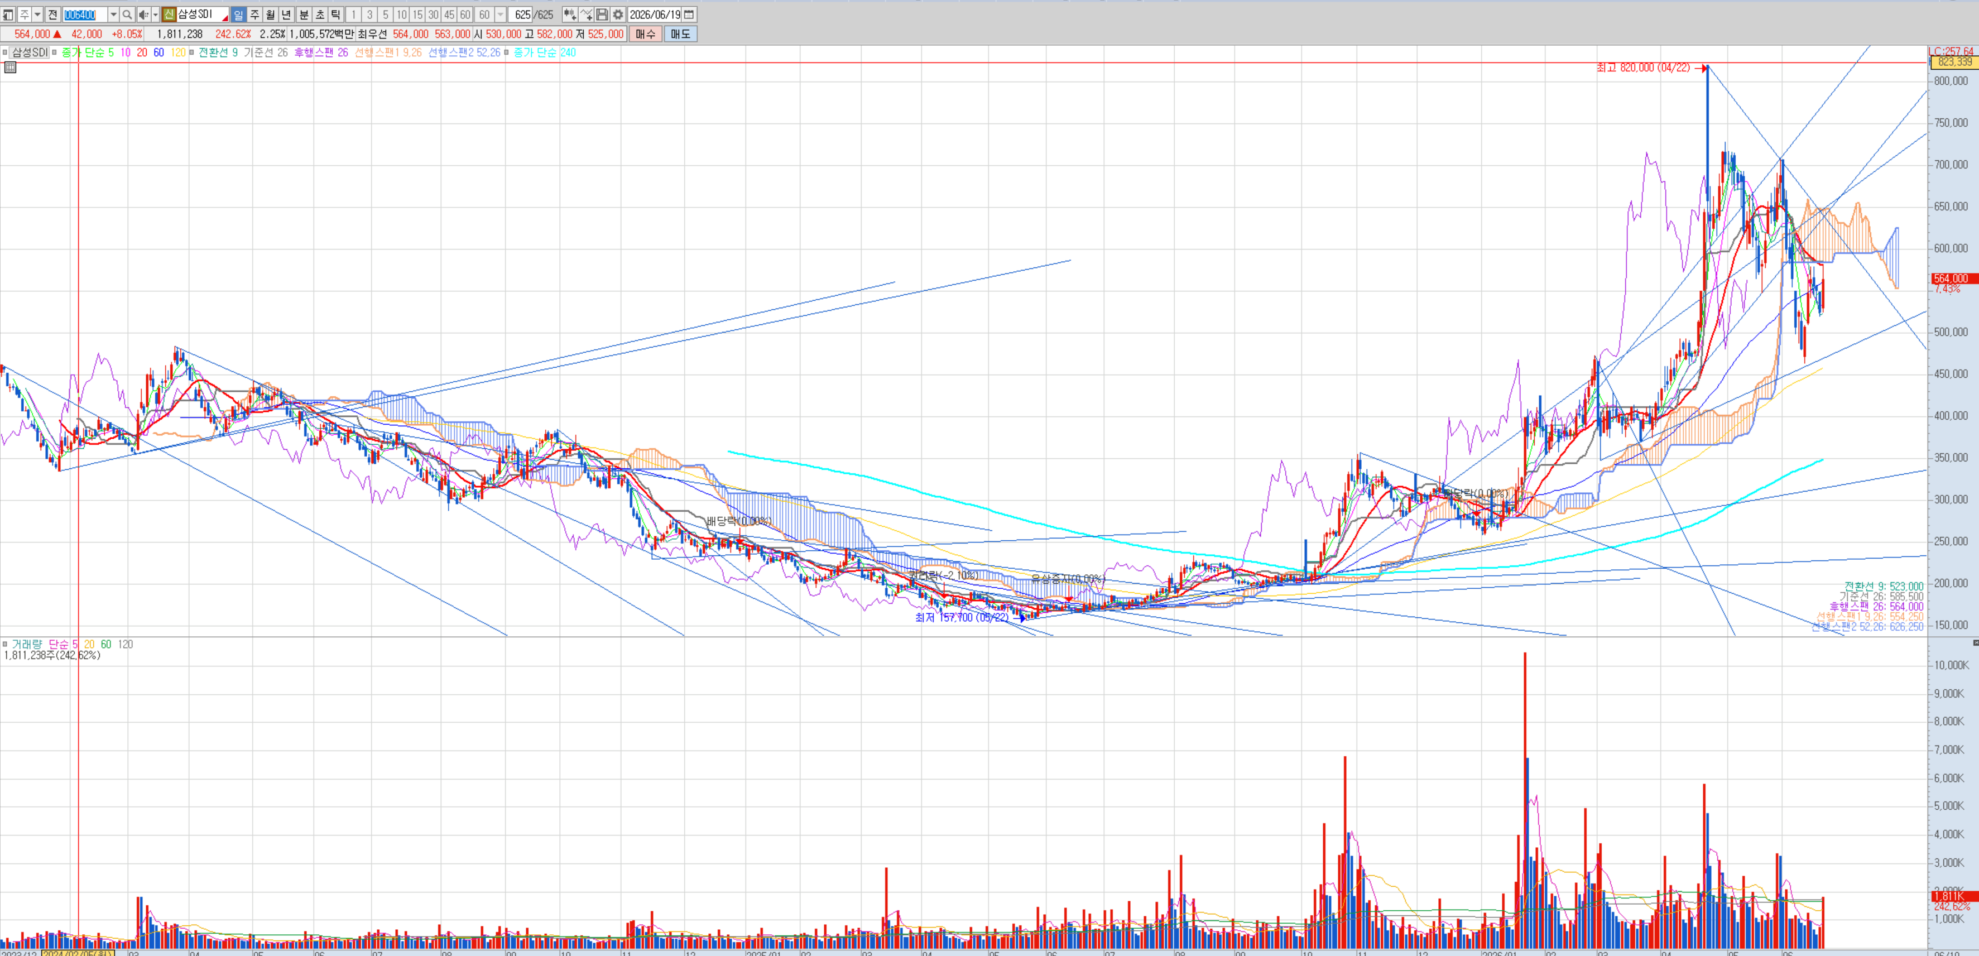Click the save chart floppy icon
Screen dimensions: 1979x956
pos(602,15)
